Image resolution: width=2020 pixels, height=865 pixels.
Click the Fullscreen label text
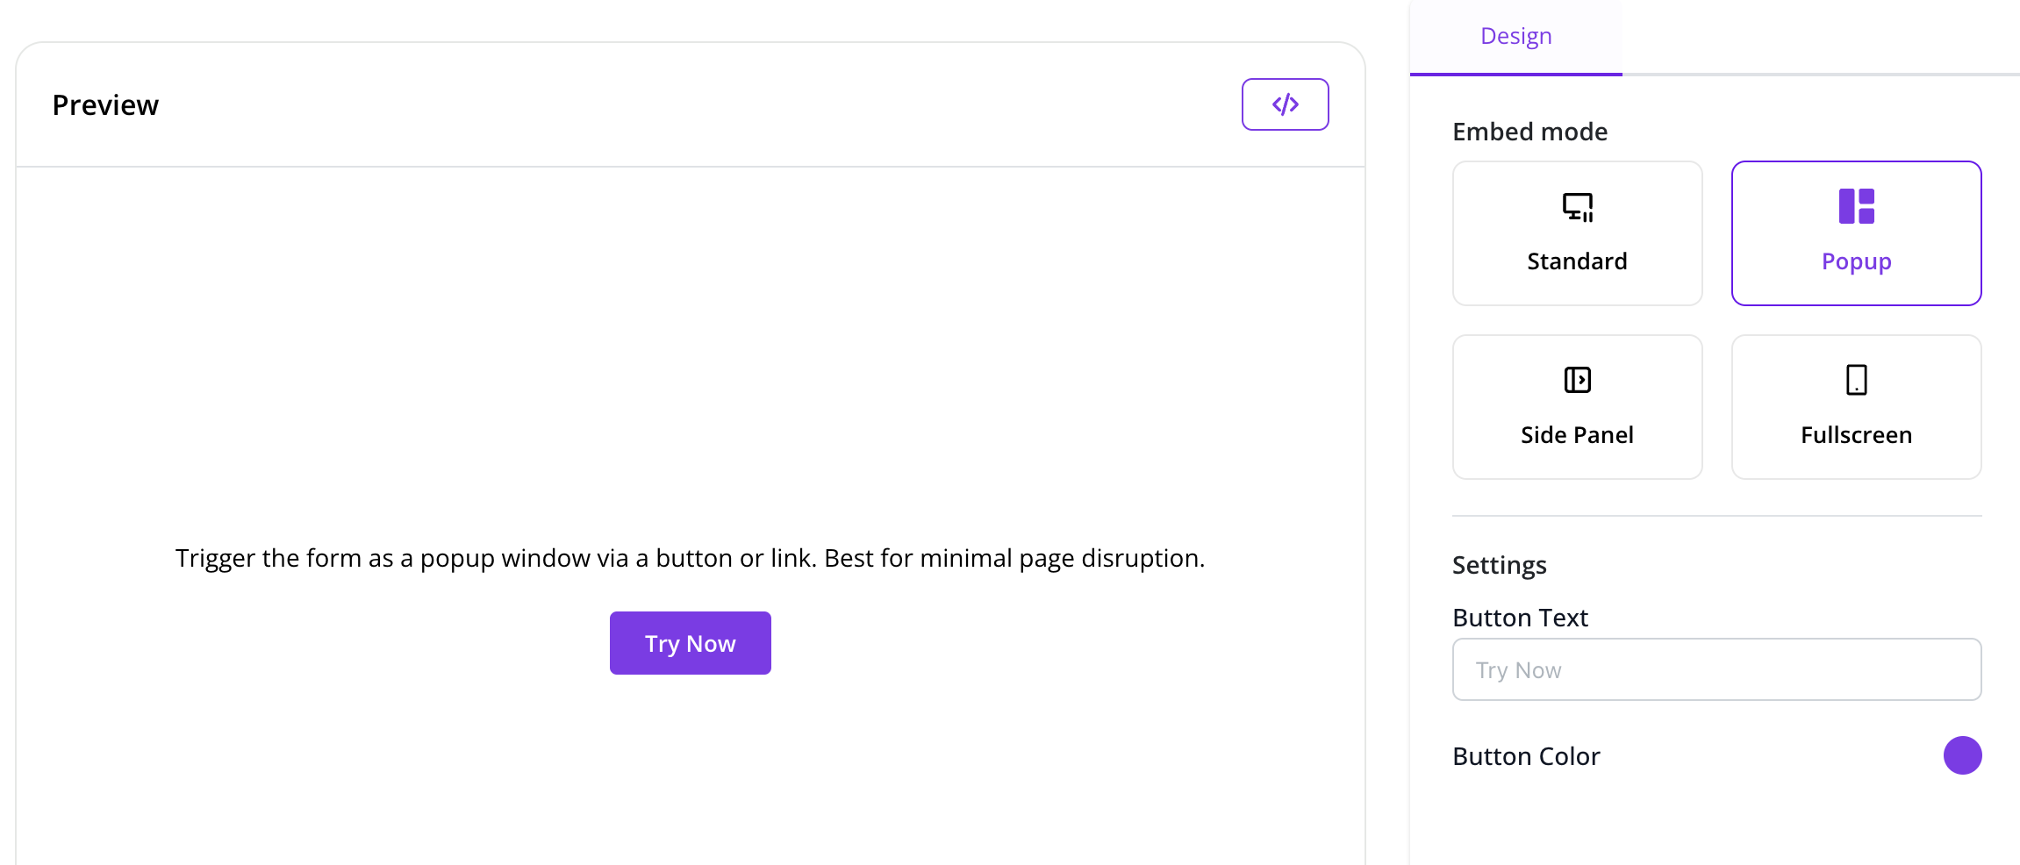pyautogui.click(x=1856, y=435)
